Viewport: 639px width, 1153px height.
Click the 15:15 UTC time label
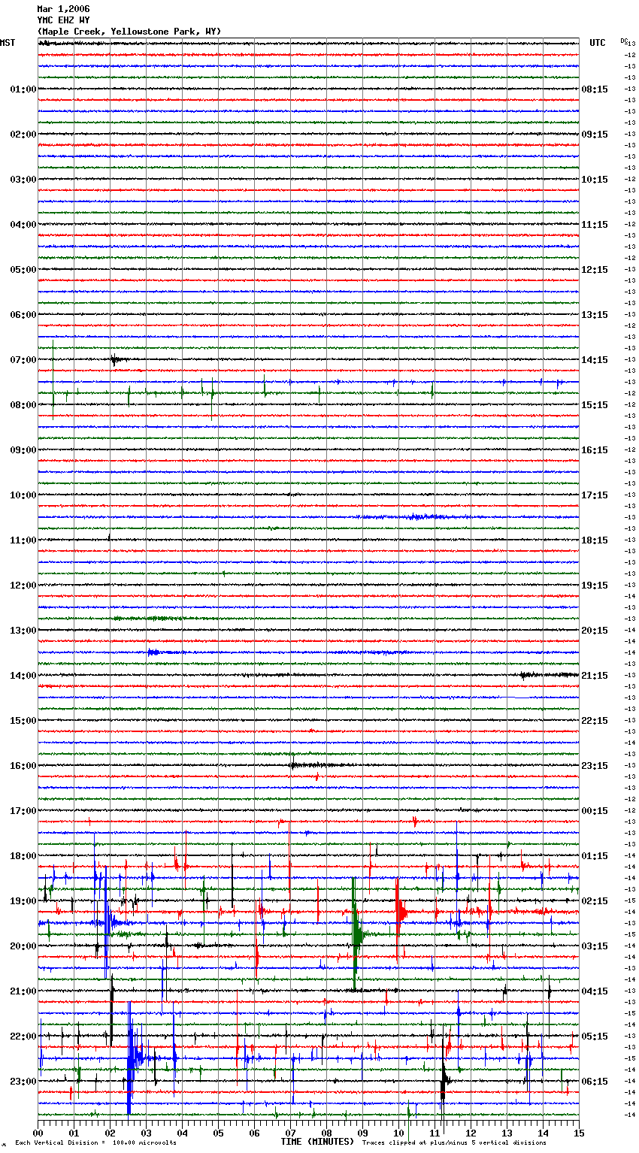[595, 405]
